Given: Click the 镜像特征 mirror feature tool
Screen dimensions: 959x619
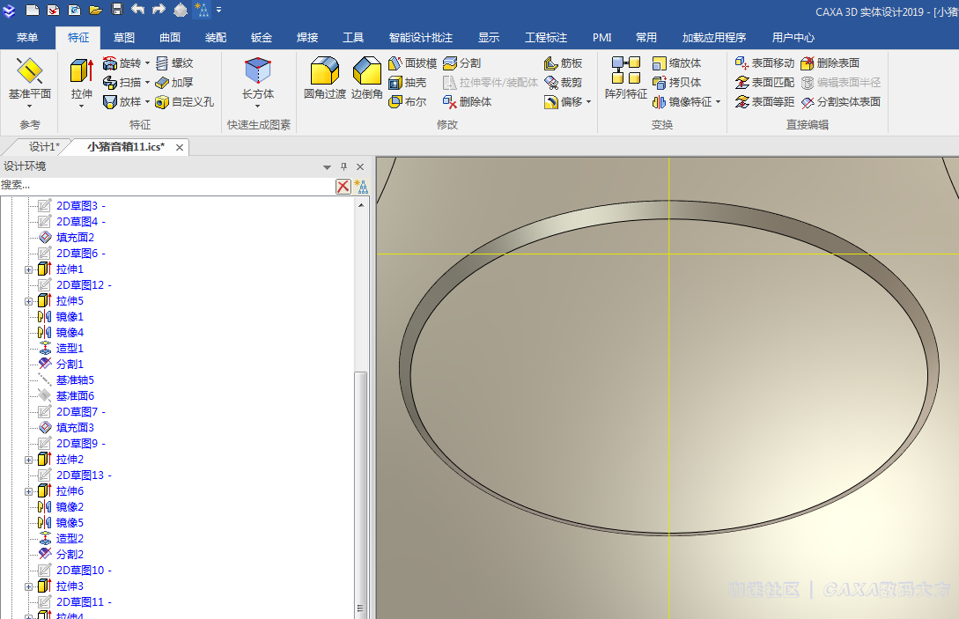Looking at the screenshot, I should 682,102.
